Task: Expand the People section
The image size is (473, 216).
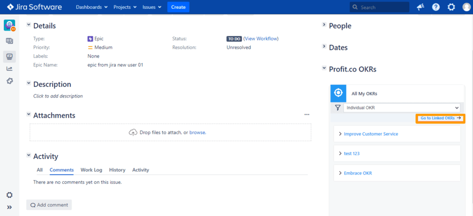Action: (x=324, y=25)
